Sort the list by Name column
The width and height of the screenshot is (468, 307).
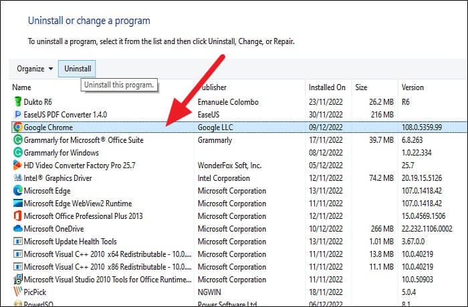pos(22,87)
